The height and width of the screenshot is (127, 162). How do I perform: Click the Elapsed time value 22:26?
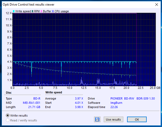[x=114, y=107]
